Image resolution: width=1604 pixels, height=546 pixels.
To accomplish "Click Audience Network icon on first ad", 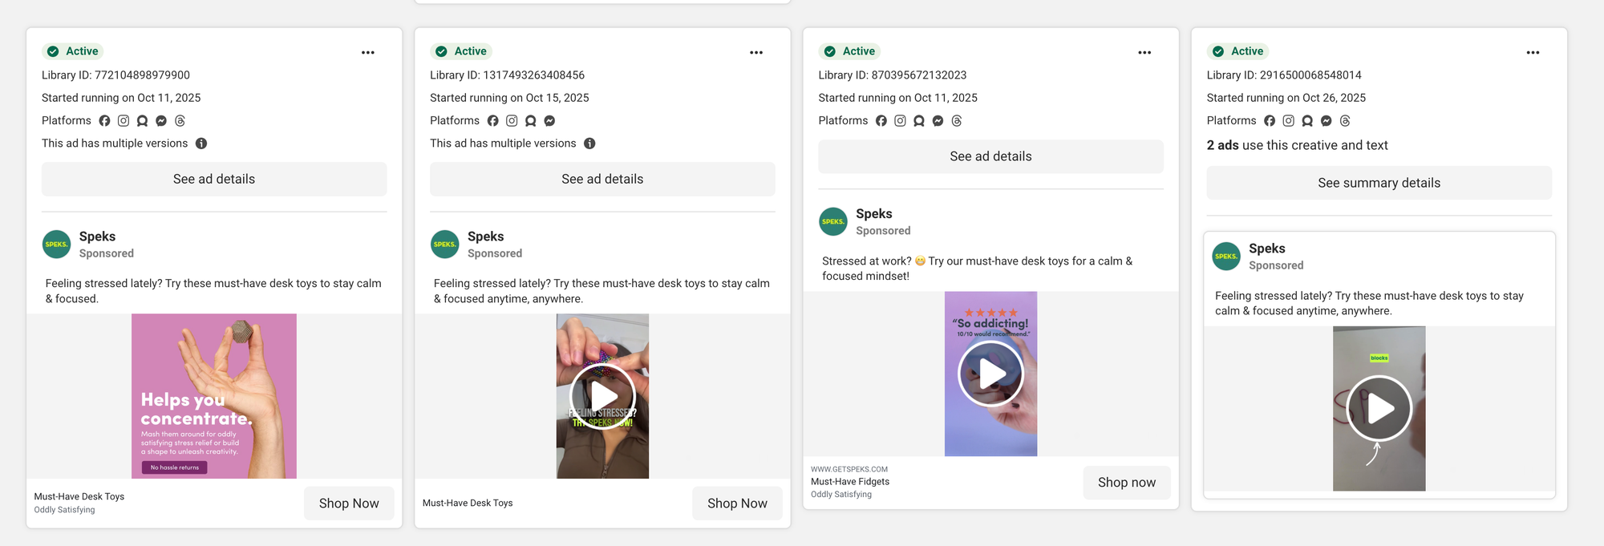I will [x=142, y=121].
